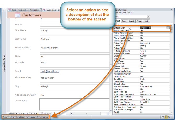This screenshot has width=175, height=120.
Task: Select the Picture value (none)
Action: pyautogui.click(x=155, y=46)
